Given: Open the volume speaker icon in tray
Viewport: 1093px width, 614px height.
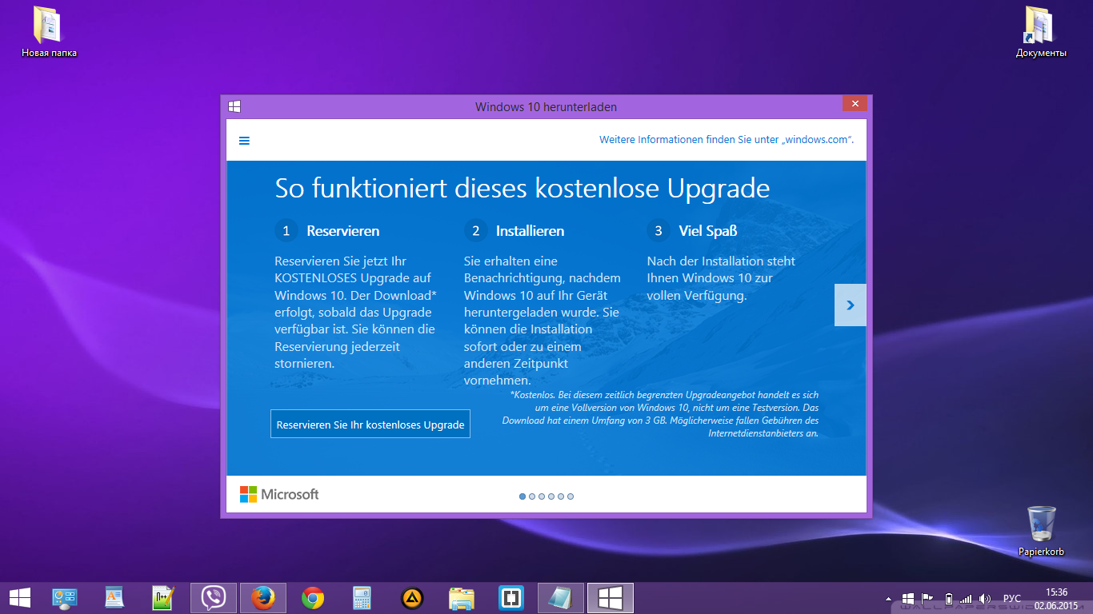Looking at the screenshot, I should click(985, 599).
